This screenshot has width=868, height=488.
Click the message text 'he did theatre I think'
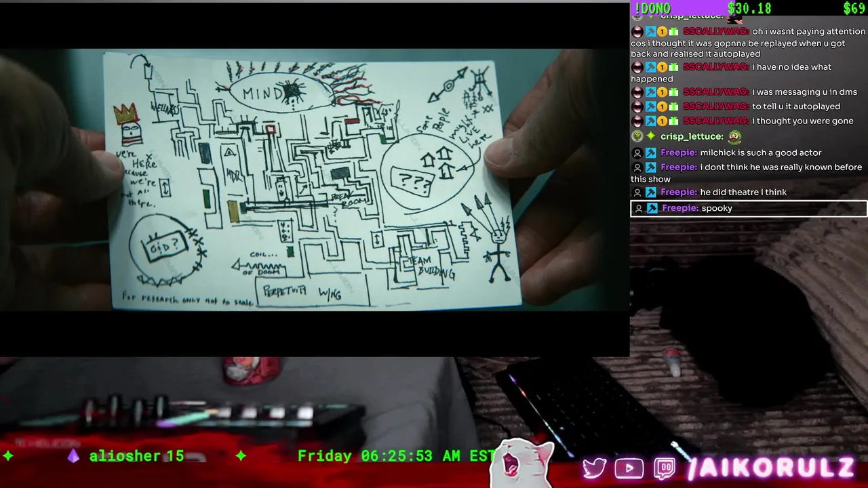743,192
